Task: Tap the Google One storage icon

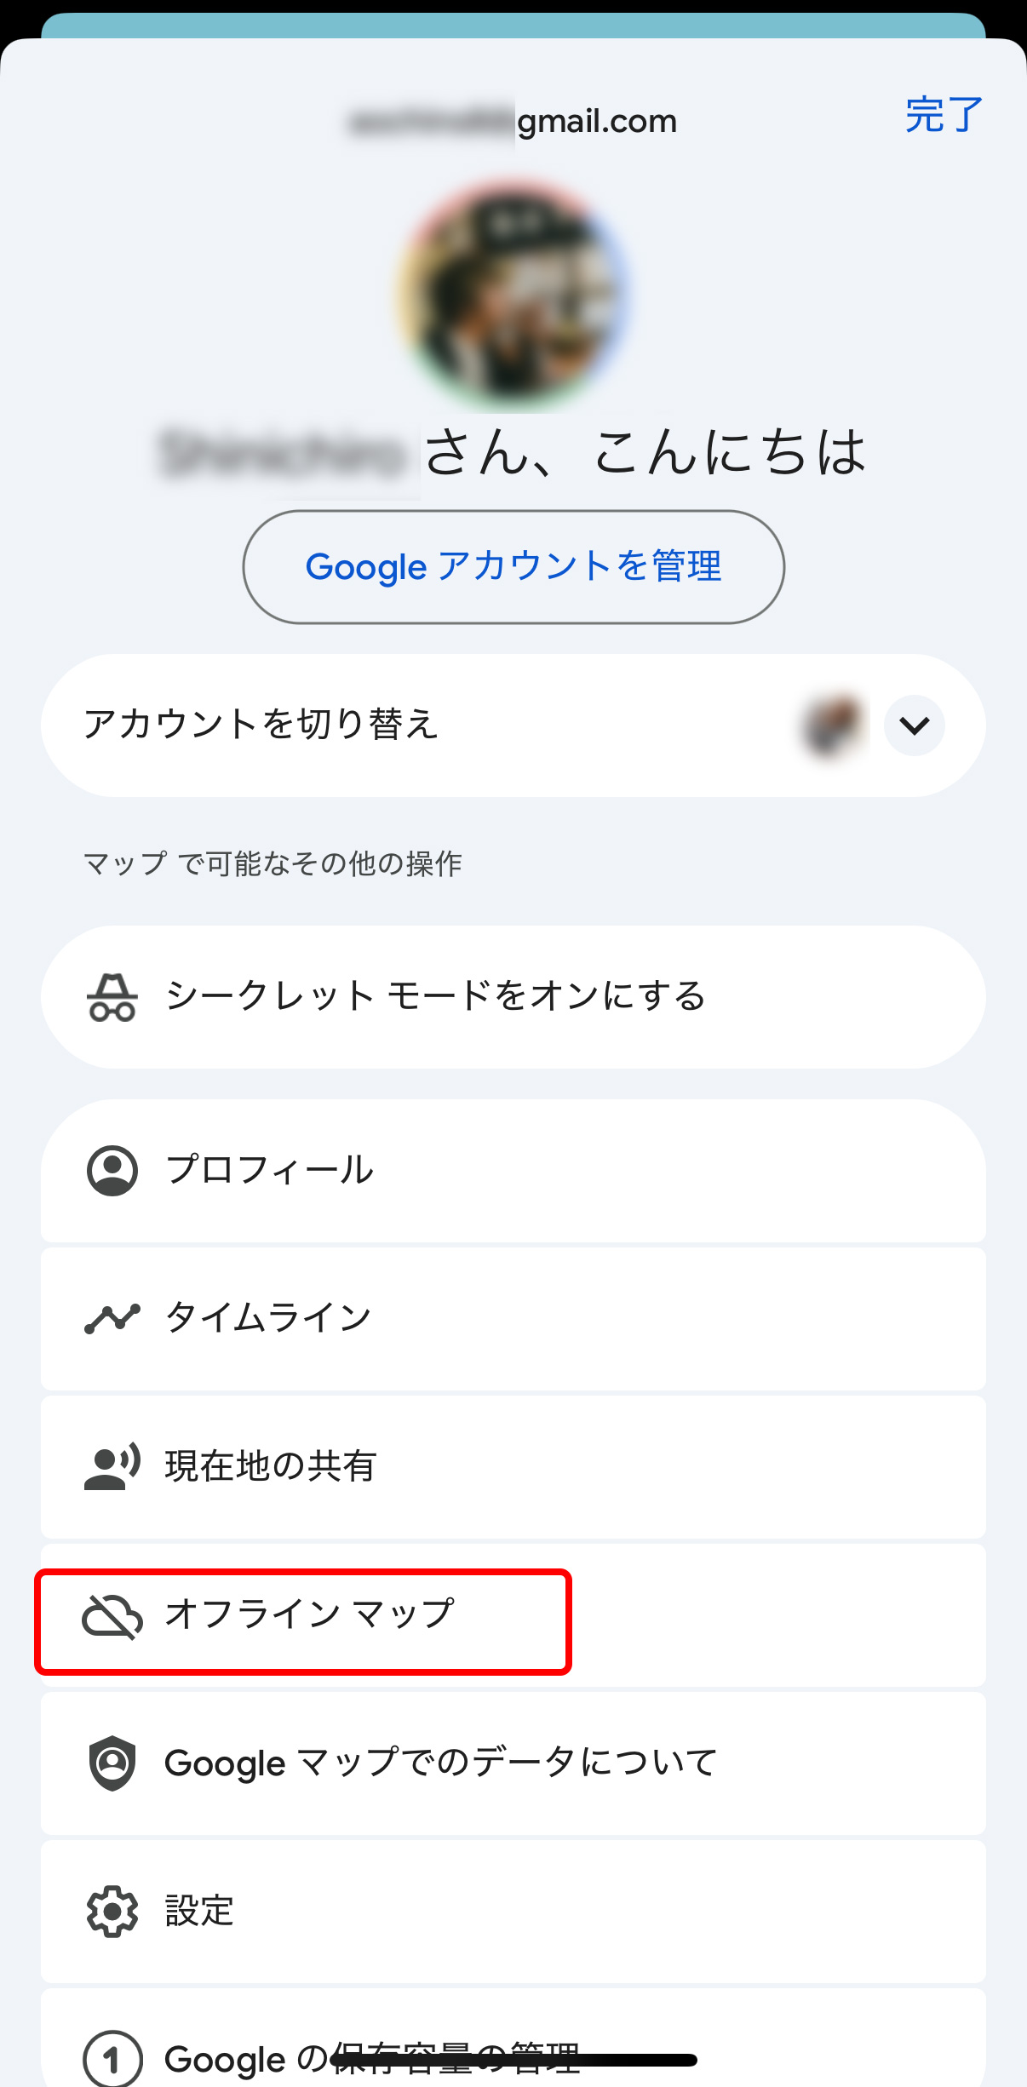Action: (112, 2059)
